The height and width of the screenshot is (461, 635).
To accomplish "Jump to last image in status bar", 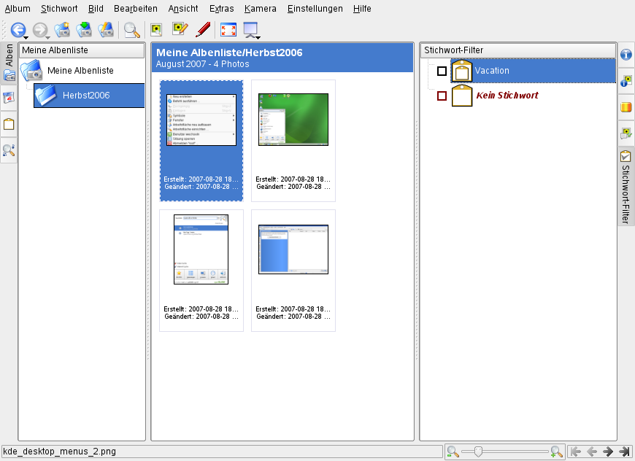I will pos(624,452).
